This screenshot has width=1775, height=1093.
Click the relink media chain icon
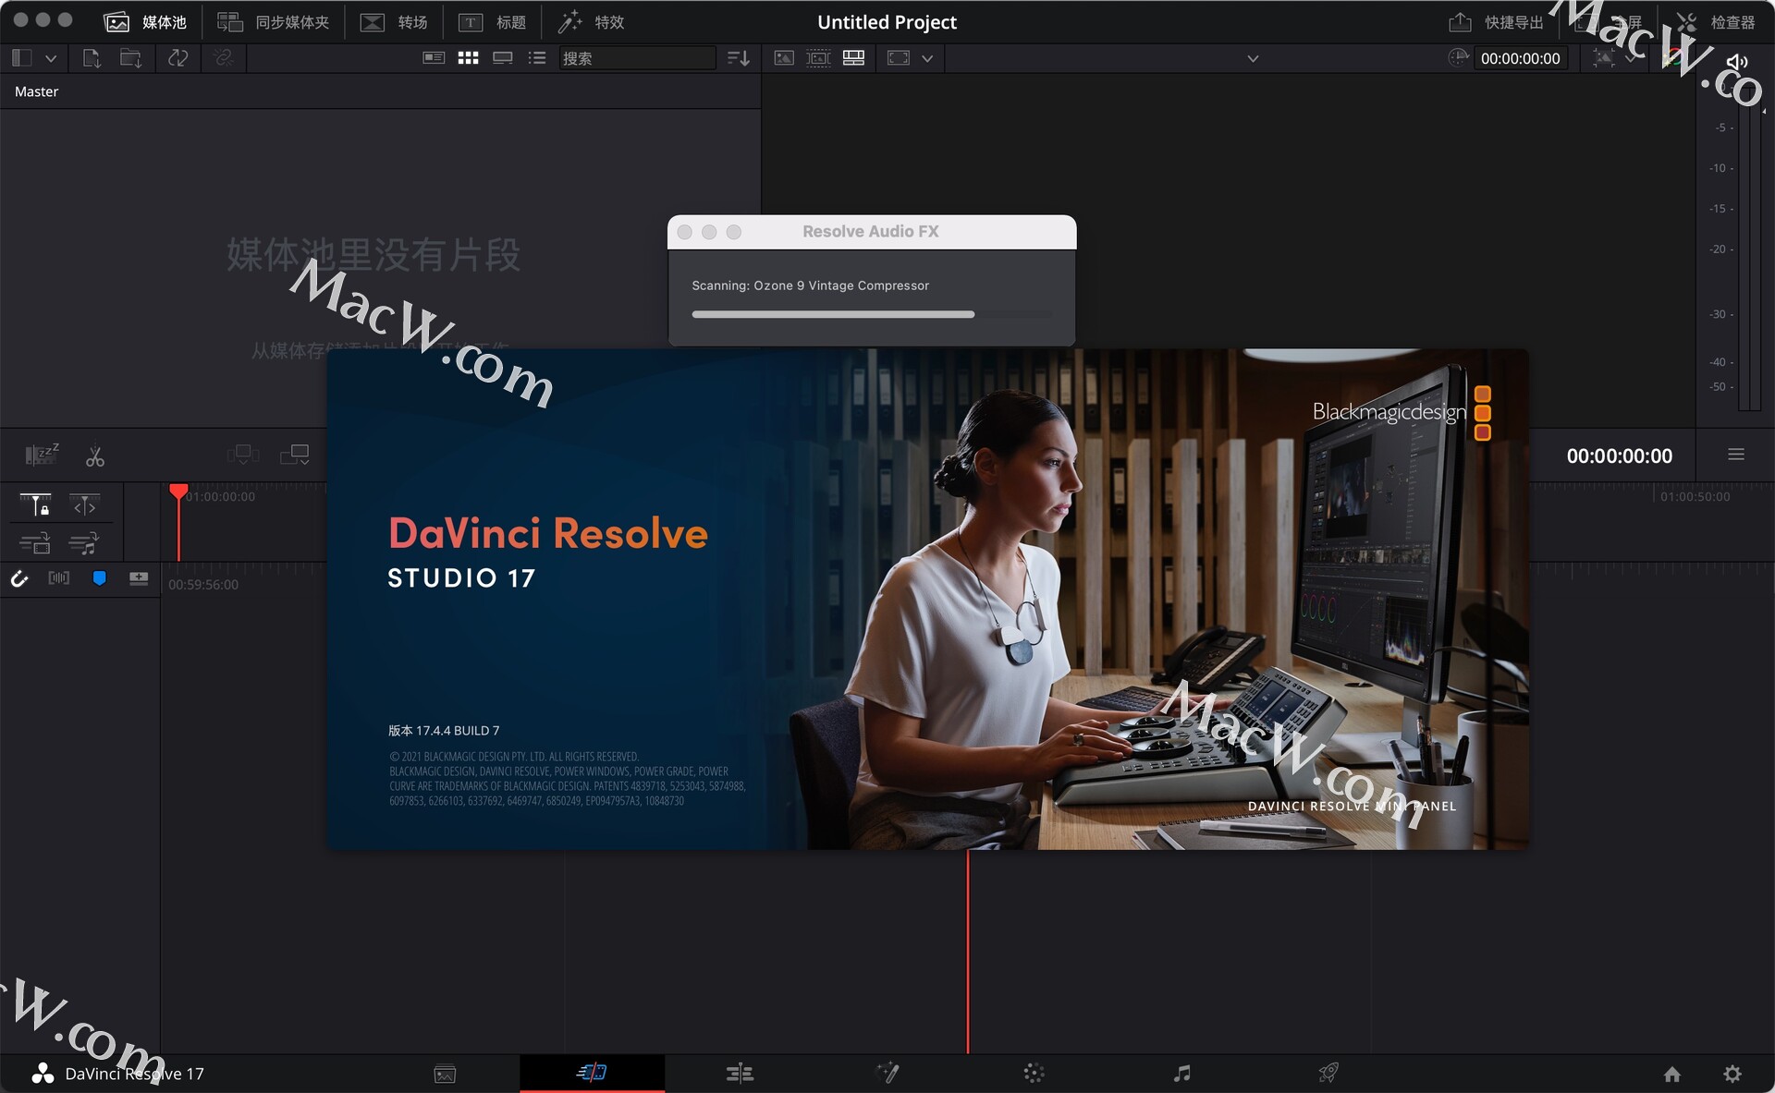click(223, 58)
